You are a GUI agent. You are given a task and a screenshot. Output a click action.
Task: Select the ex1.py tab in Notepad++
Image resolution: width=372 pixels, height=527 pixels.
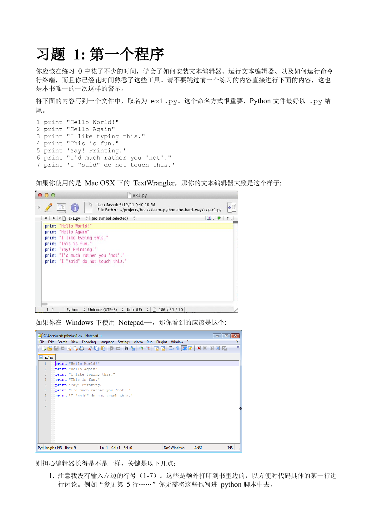click(47, 357)
